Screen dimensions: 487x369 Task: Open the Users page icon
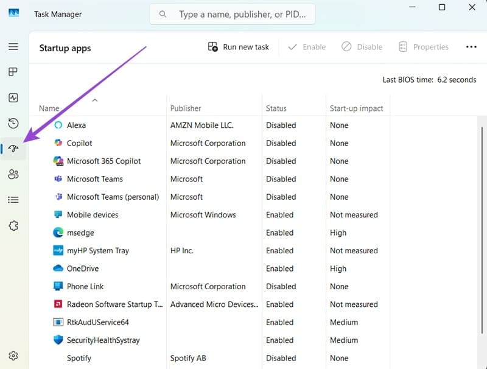point(13,175)
